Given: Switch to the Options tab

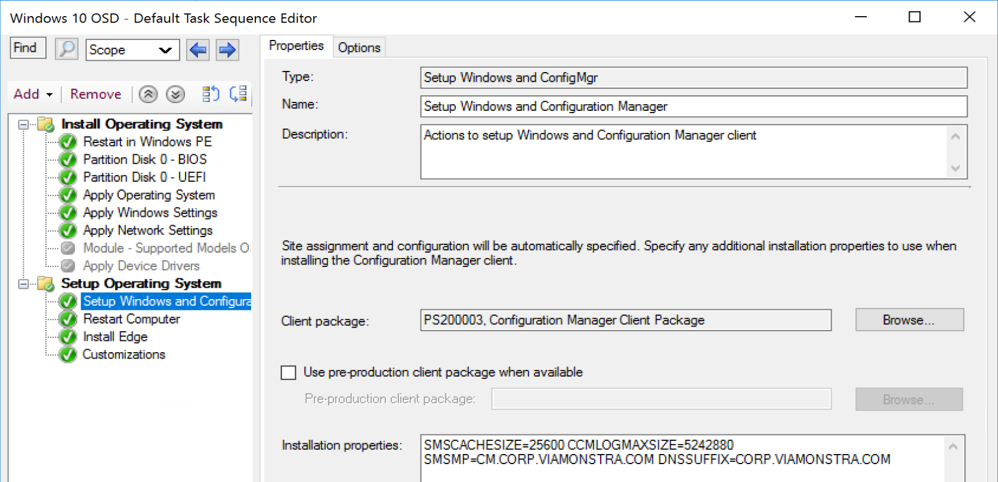Looking at the screenshot, I should (x=359, y=48).
